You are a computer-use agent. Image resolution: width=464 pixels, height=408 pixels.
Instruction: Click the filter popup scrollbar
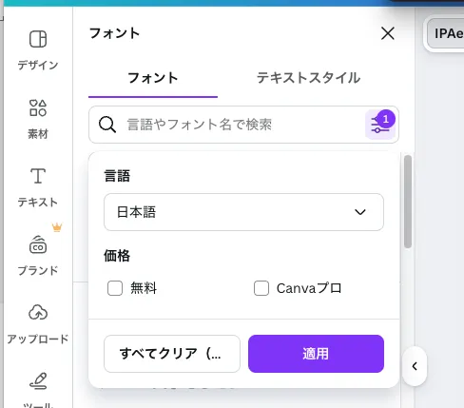point(408,202)
